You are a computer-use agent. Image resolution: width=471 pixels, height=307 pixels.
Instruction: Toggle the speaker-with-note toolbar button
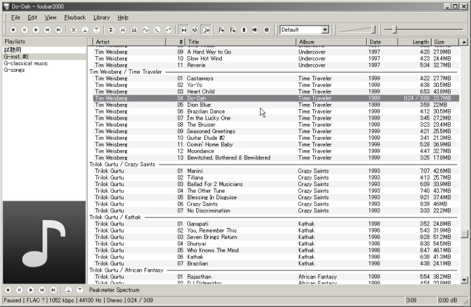(195, 29)
